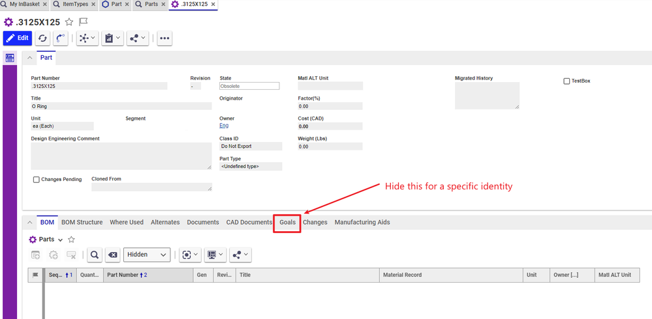The image size is (652, 319).
Task: Click the blue Edit button
Action: [x=17, y=38]
